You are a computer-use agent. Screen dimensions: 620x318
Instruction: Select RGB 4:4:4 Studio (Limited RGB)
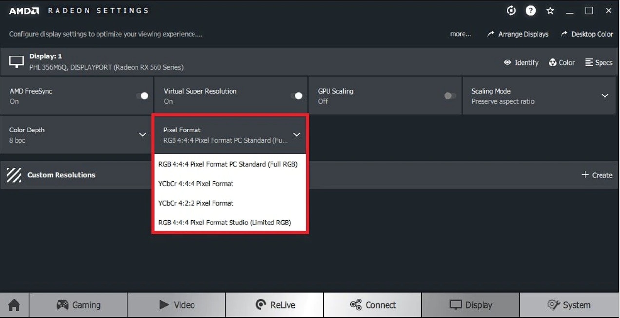click(x=230, y=223)
